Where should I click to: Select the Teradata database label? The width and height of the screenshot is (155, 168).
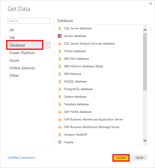point(76,104)
